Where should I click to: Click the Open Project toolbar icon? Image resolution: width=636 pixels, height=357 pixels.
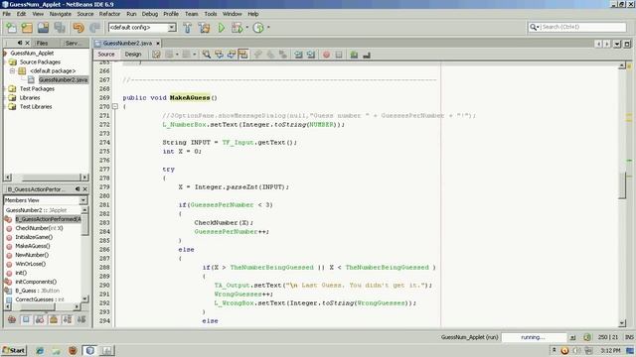(43, 28)
